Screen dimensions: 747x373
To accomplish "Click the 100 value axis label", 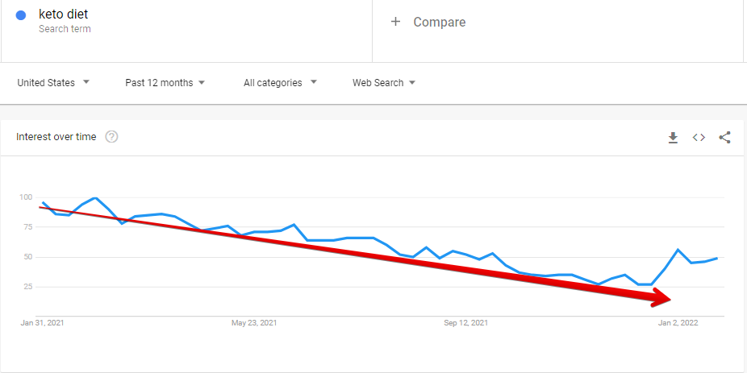I will coord(26,197).
